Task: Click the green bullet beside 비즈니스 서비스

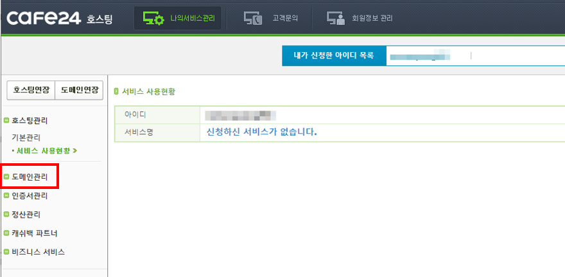Action: click(x=6, y=252)
